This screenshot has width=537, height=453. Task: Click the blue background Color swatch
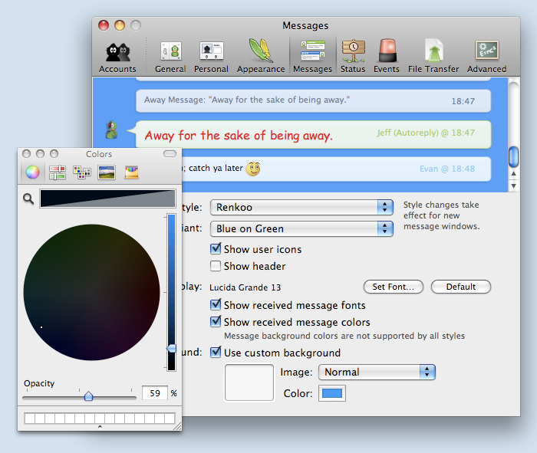pyautogui.click(x=332, y=393)
